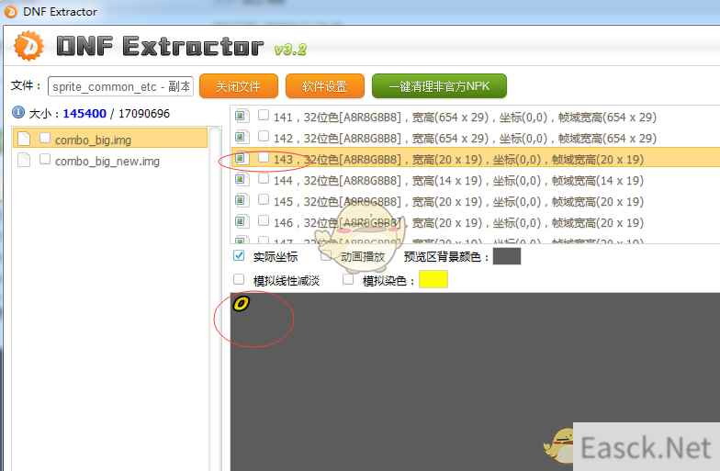Viewport: 720px width, 471px height.
Task: Click the file icon of combo_big_new.img
Action: point(24,160)
